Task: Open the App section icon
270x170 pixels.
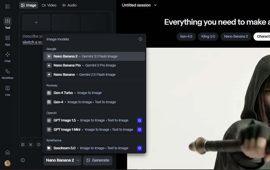Action: click(8, 38)
